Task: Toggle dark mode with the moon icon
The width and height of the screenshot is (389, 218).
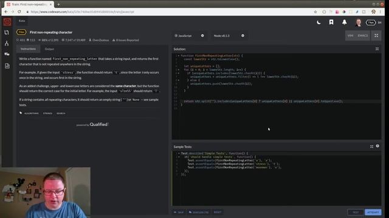Action: 318,22
